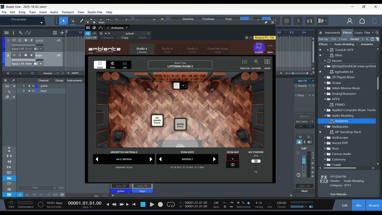Image resolution: width=382 pixels, height=215 pixels.
Task: Solo the guitar track
Action: (x=20, y=40)
